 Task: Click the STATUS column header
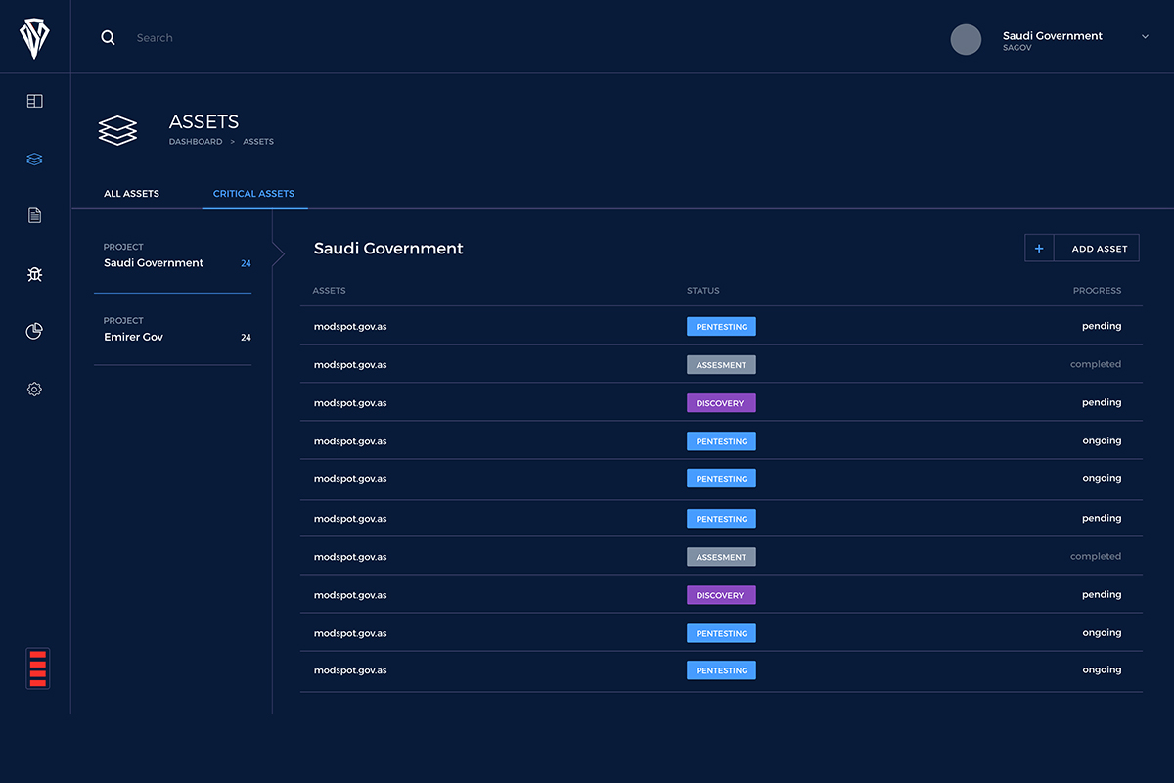click(702, 291)
